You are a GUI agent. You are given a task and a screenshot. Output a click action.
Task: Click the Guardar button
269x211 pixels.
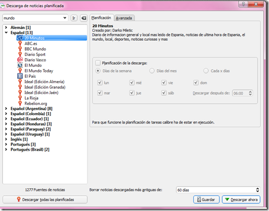(x=206, y=200)
